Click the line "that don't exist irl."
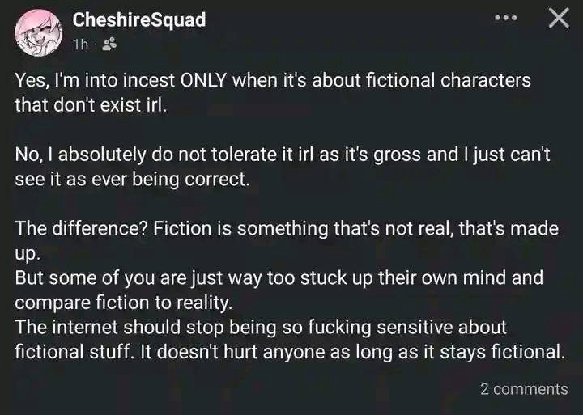583x415 pixels. point(90,105)
